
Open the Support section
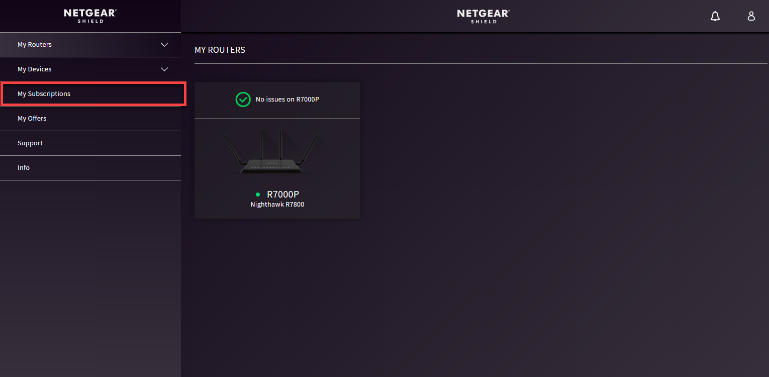30,143
